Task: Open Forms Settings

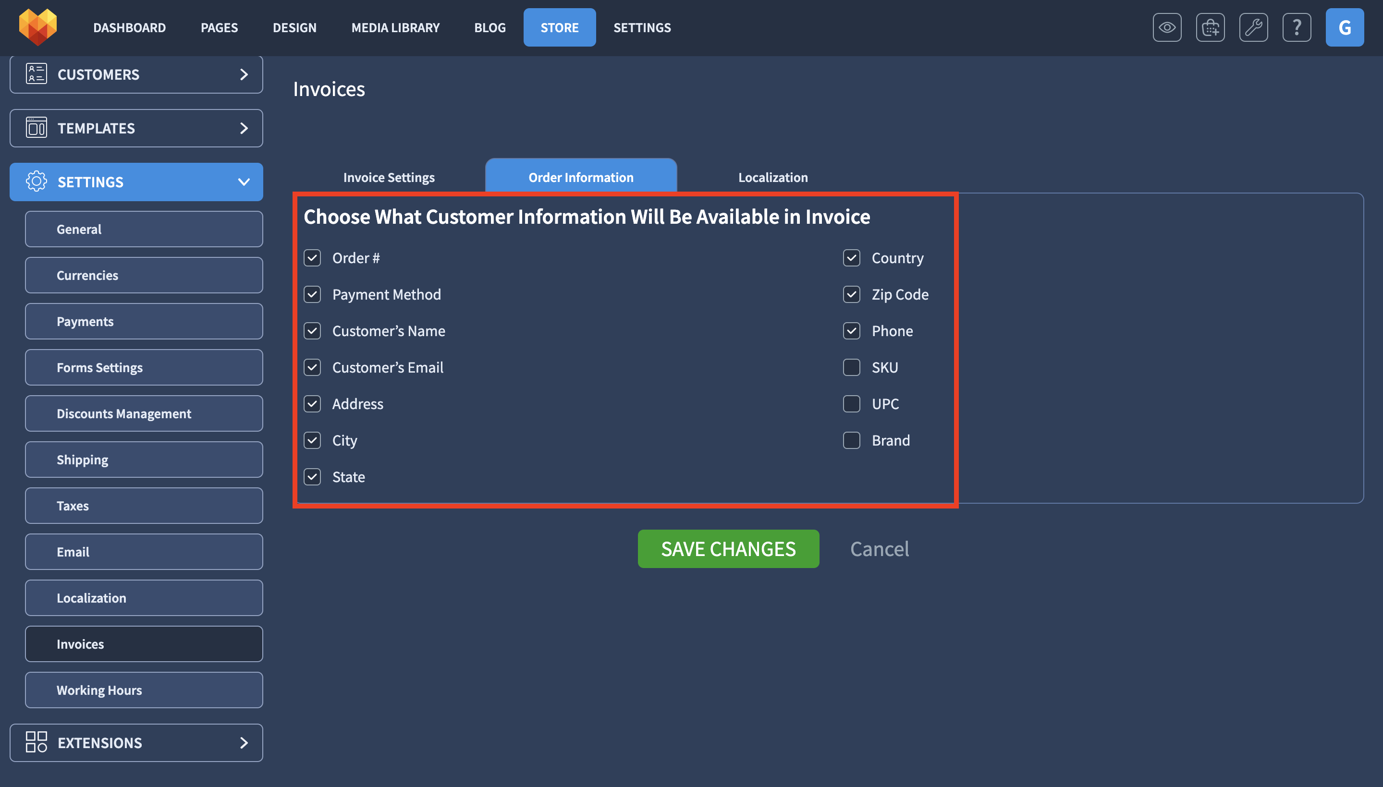Action: tap(144, 367)
